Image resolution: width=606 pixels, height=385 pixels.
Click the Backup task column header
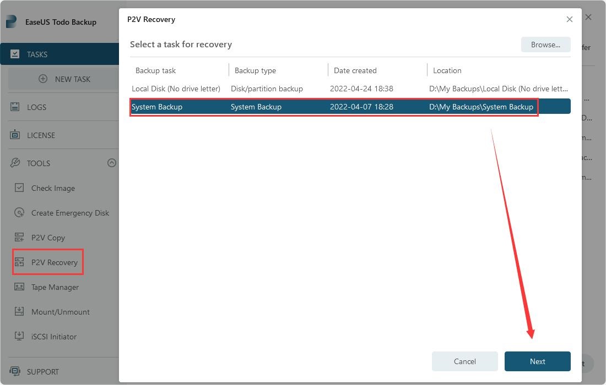(155, 70)
